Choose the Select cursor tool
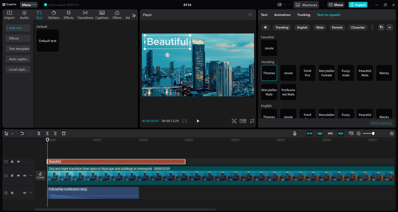 coord(7,133)
